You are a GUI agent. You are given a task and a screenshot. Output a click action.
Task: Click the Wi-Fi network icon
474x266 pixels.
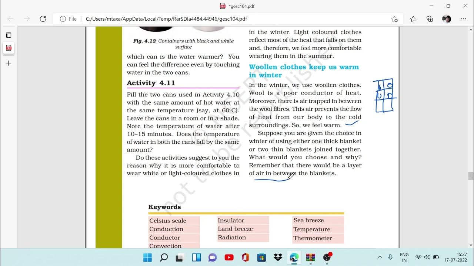(x=418, y=257)
